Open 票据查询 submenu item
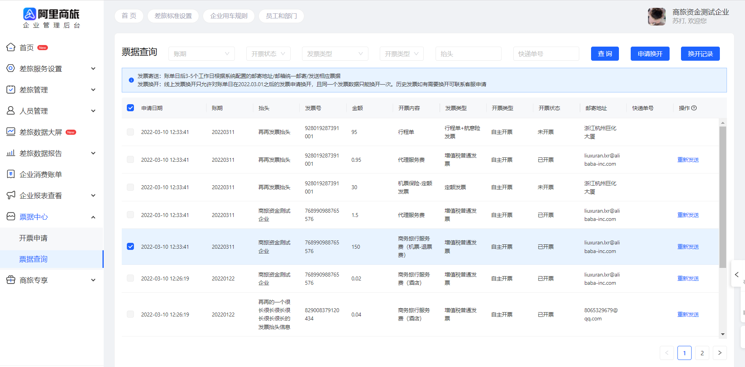Viewport: 745px width, 367px height. pyautogui.click(x=51, y=259)
